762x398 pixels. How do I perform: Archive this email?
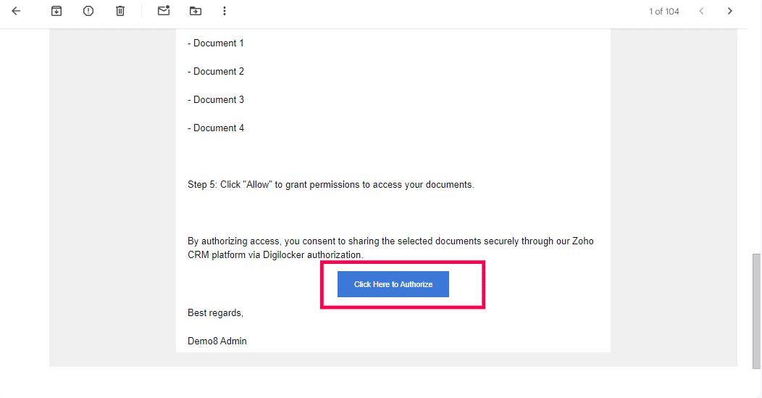[x=56, y=11]
